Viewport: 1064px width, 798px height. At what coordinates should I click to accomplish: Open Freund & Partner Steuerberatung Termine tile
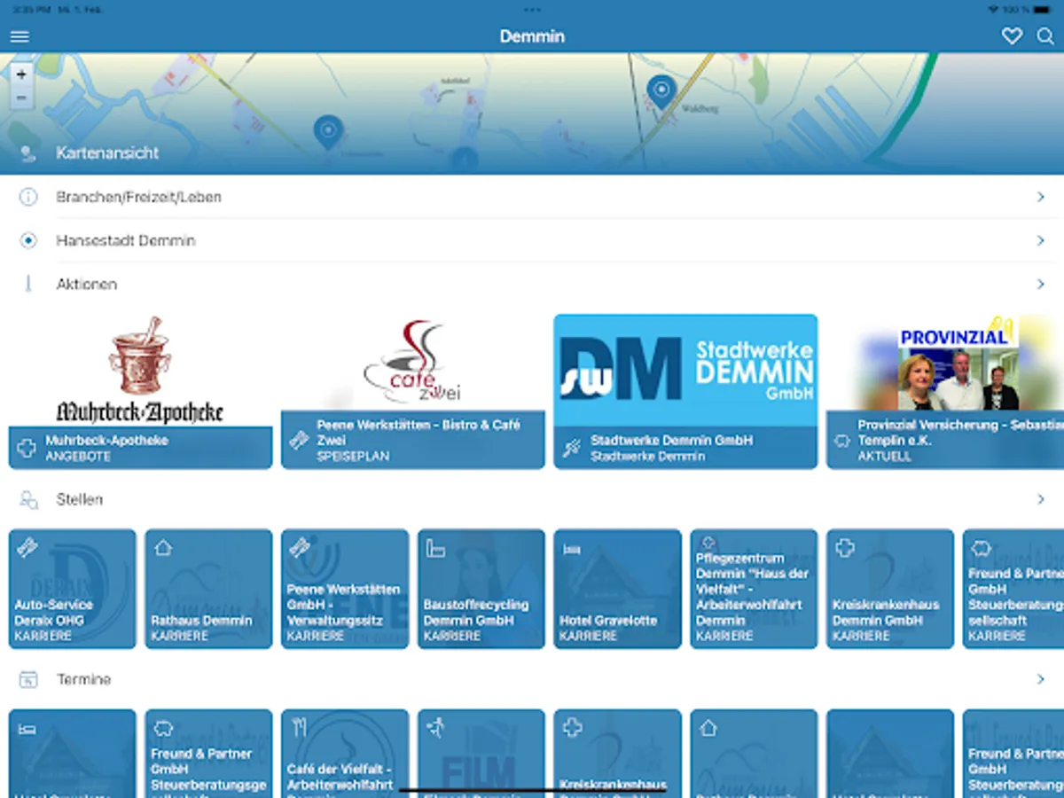tap(208, 753)
